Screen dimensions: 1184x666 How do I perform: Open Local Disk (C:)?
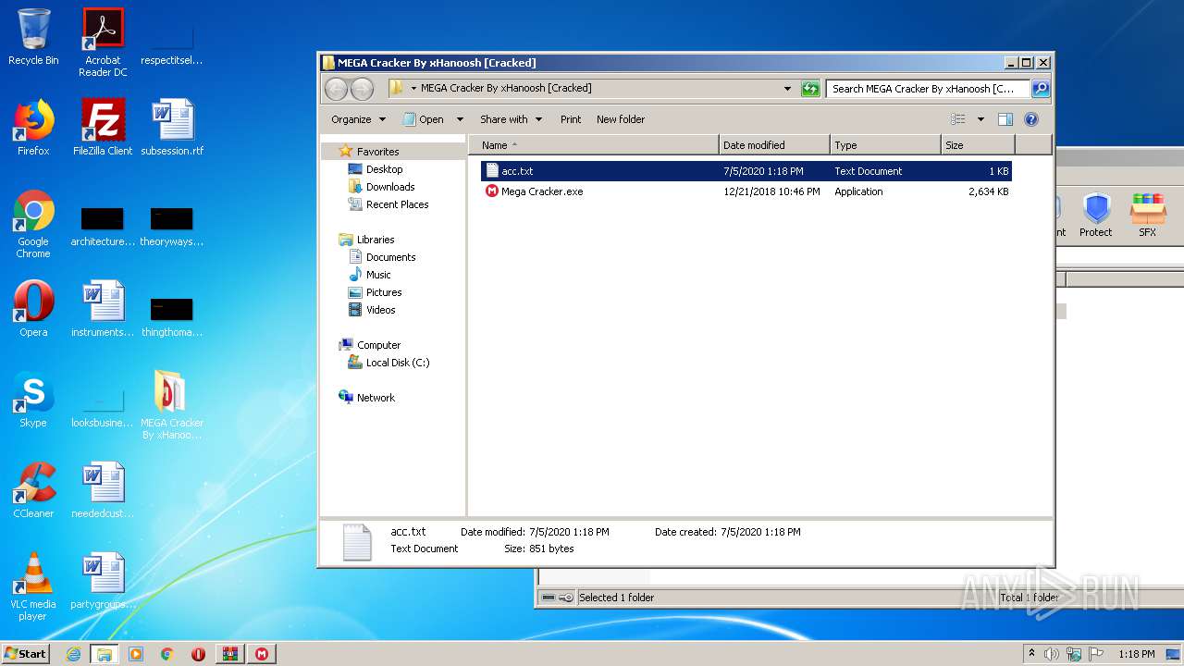coord(397,363)
